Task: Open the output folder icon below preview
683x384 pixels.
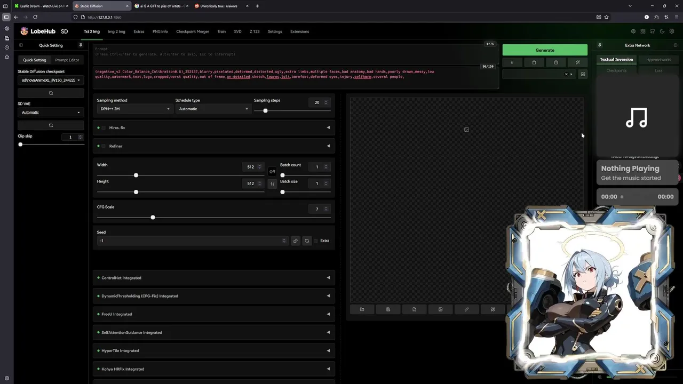Action: 362,309
